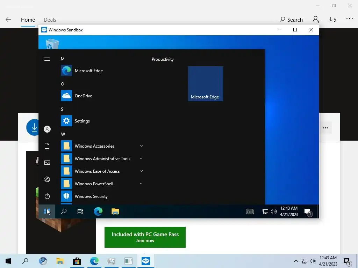This screenshot has width=358, height=268.
Task: Show hidden icons in host system tray
Action: [296, 261]
